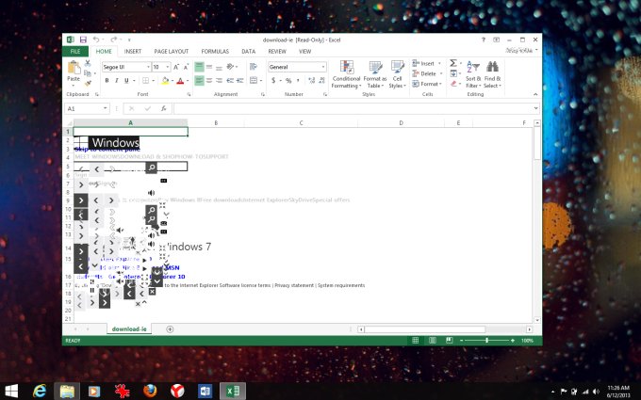
Task: Toggle Bottom Align in Alignment group
Action: click(219, 67)
